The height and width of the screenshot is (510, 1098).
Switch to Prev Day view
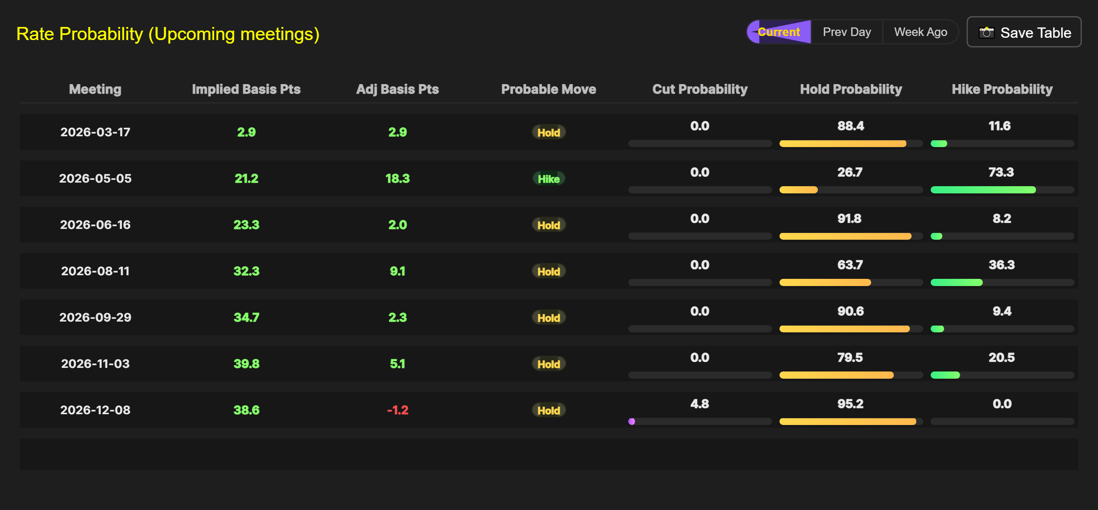point(846,32)
